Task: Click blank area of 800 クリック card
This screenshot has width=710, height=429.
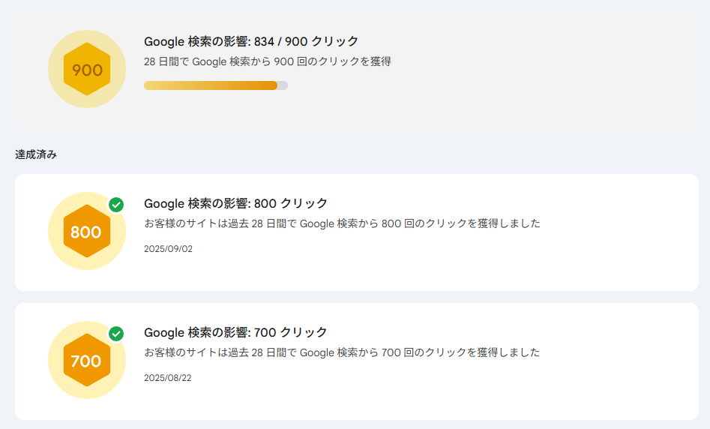Action: click(x=615, y=255)
